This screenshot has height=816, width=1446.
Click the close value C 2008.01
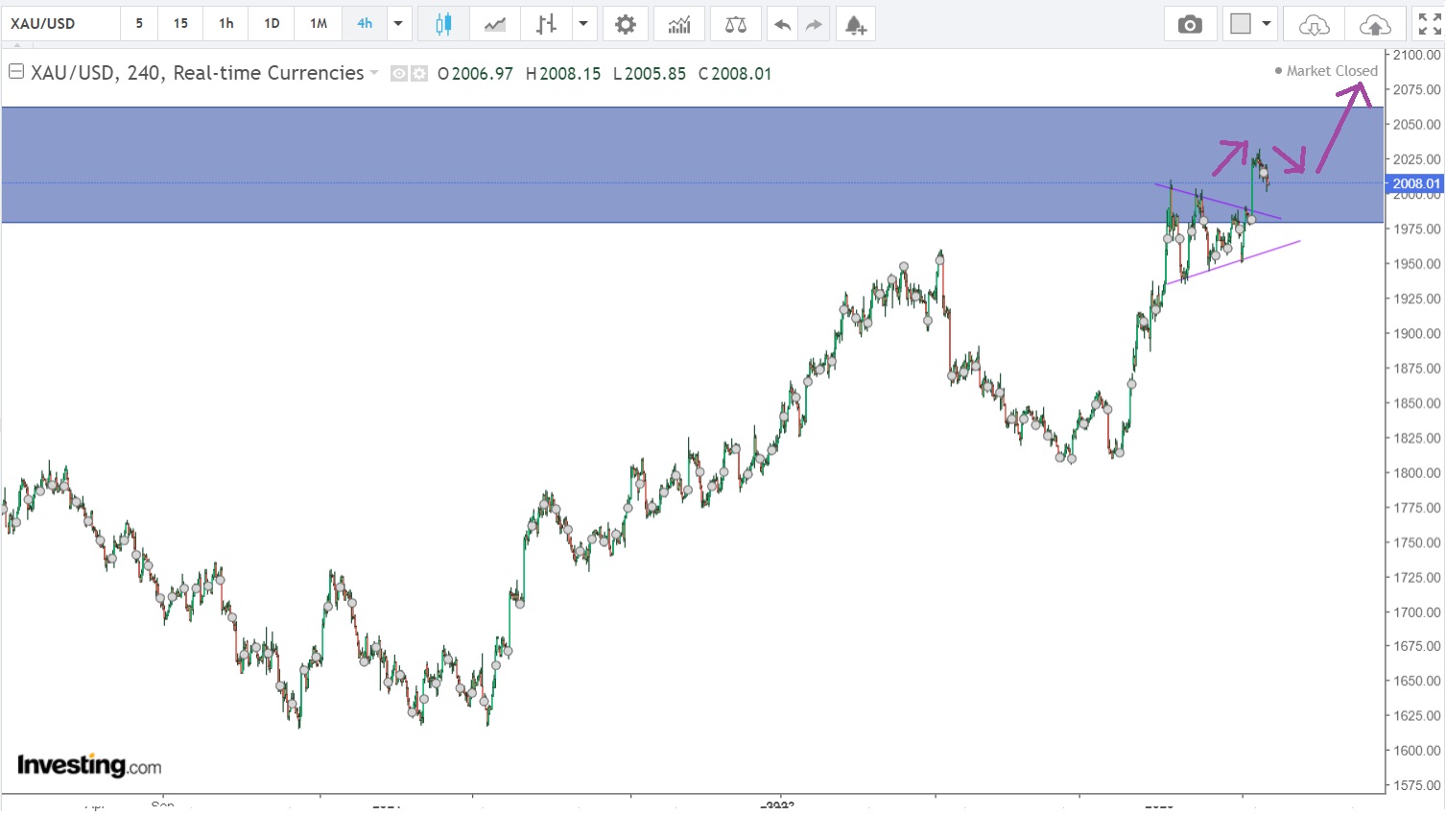pos(735,73)
